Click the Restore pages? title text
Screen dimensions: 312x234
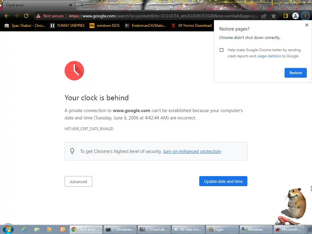pos(234,29)
